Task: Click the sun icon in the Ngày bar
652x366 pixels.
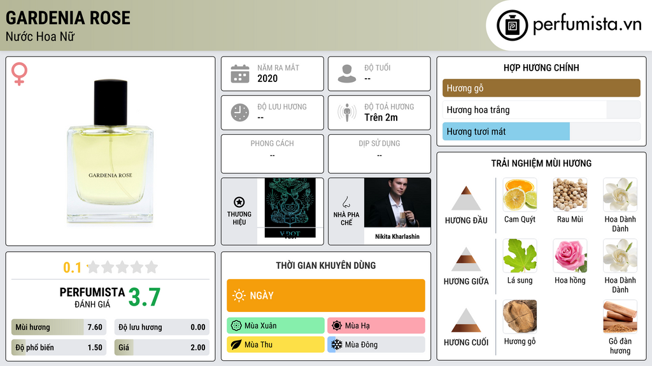Action: [239, 295]
